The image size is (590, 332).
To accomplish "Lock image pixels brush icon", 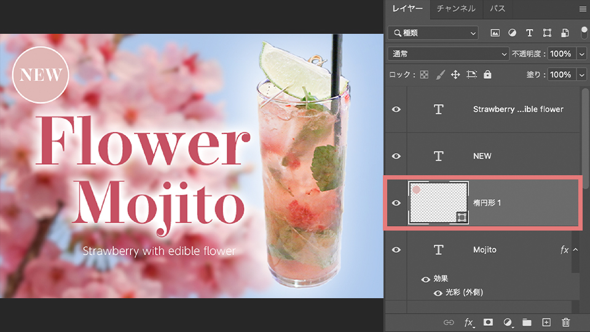I will coord(440,74).
